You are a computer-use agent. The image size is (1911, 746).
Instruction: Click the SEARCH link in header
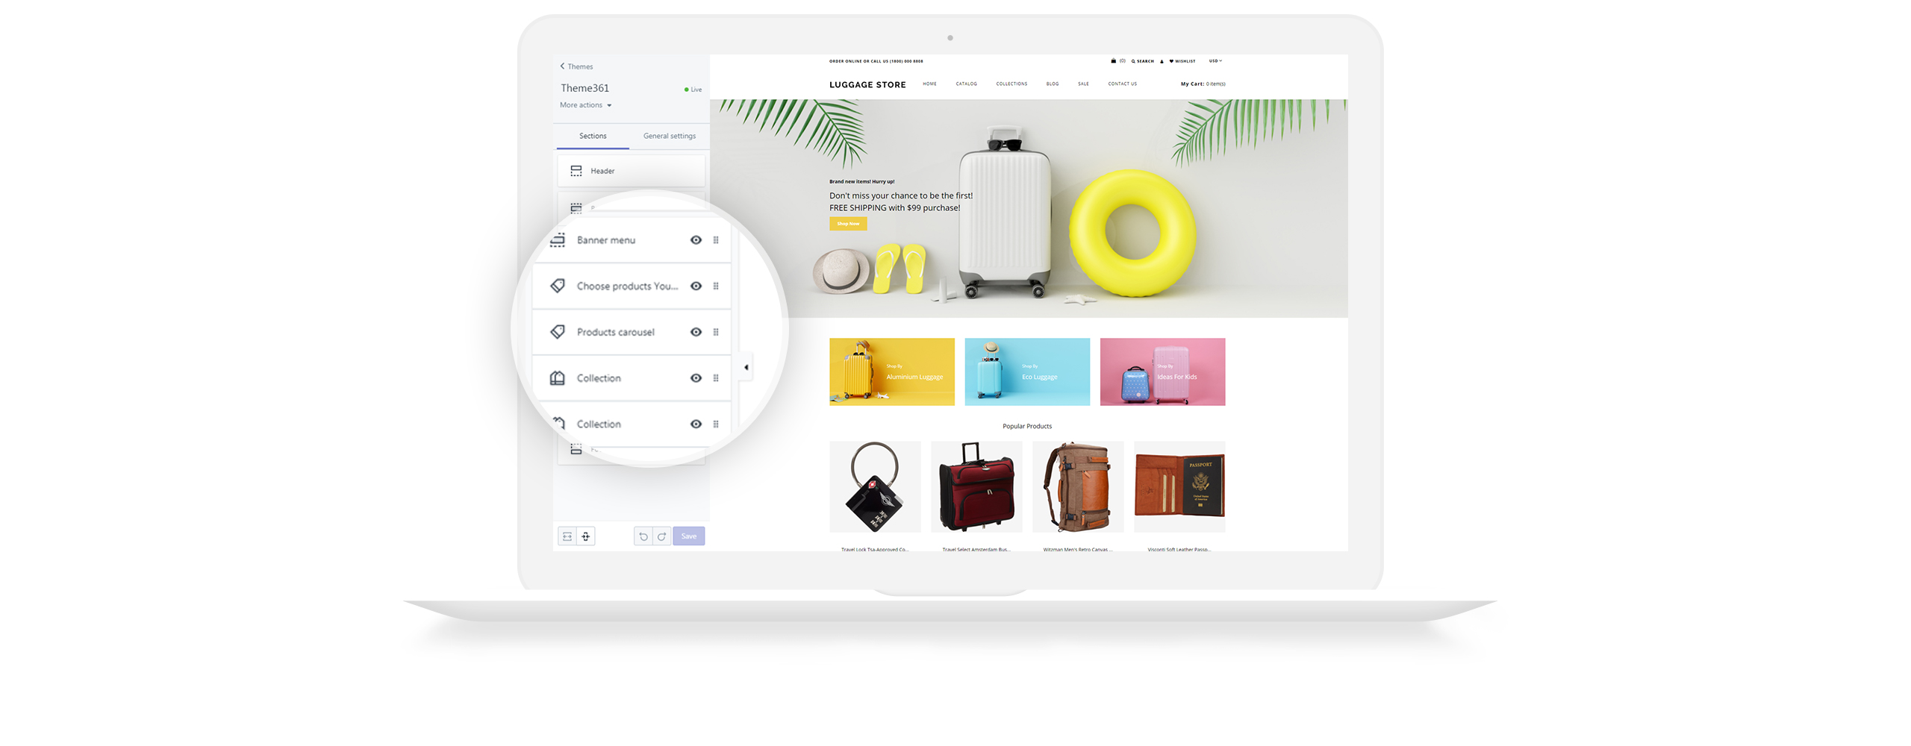point(1143,61)
